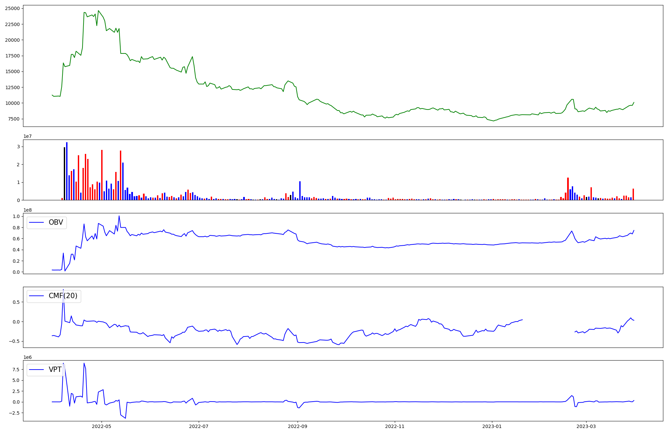Click the blue line sample in the OBV legend
The width and height of the screenshot is (668, 434).
point(37,222)
